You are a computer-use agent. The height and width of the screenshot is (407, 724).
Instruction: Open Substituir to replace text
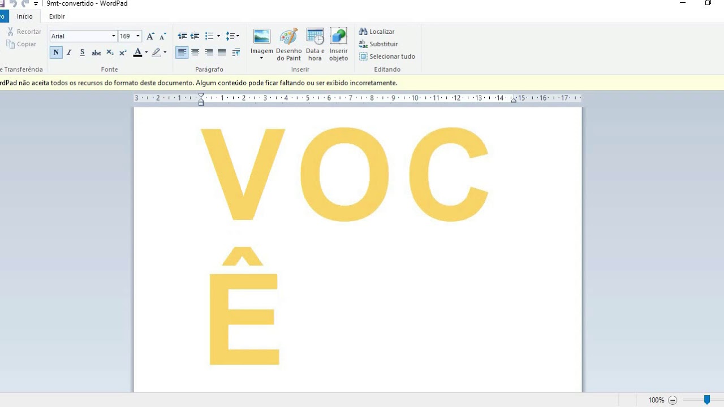(x=379, y=44)
